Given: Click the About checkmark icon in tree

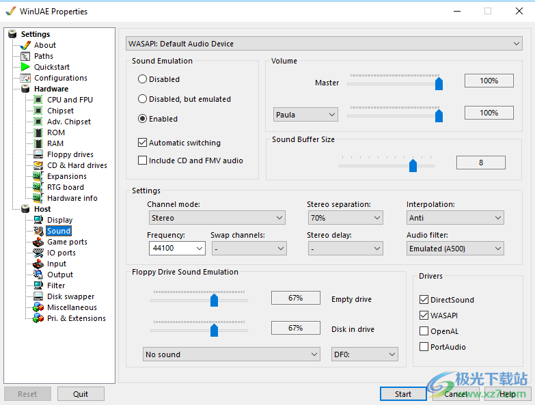Looking at the screenshot, I should click(25, 45).
